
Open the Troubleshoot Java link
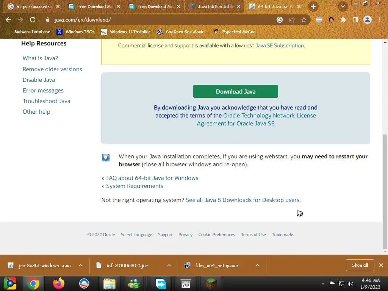pos(47,101)
